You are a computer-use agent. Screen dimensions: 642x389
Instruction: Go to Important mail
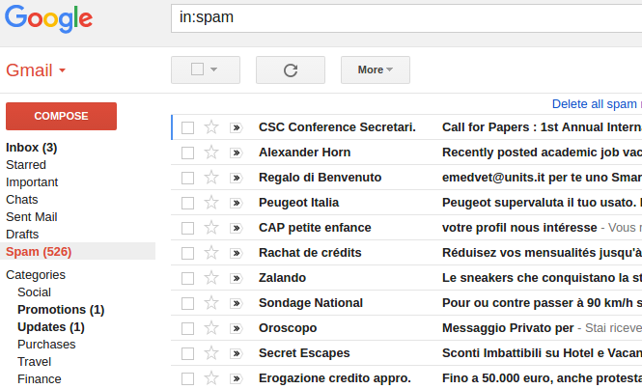[32, 182]
